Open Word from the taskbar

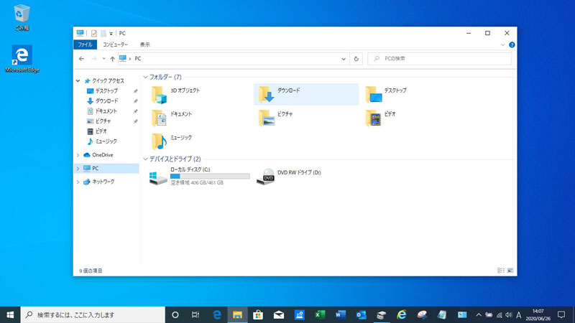click(340, 314)
